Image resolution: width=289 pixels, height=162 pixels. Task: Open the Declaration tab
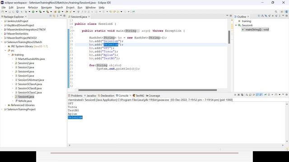click(106, 96)
